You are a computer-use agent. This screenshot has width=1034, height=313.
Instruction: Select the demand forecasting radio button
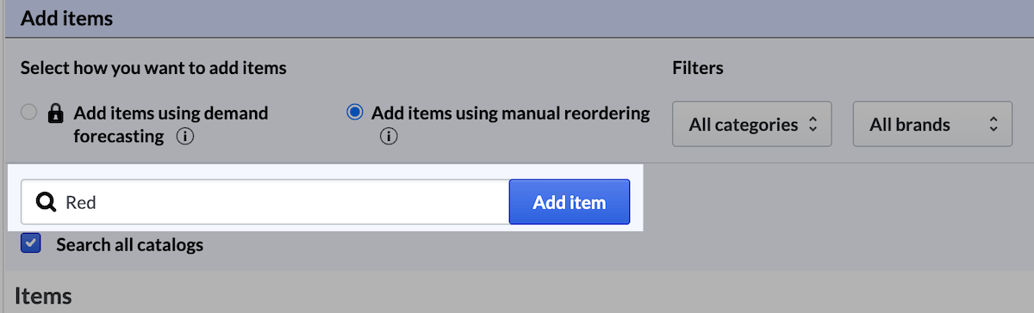(29, 113)
